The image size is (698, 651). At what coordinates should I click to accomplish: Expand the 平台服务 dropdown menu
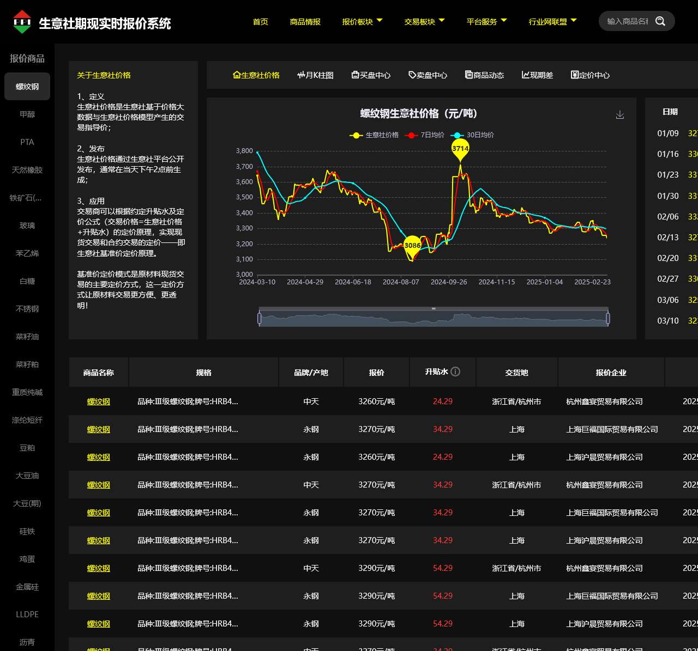coord(486,22)
